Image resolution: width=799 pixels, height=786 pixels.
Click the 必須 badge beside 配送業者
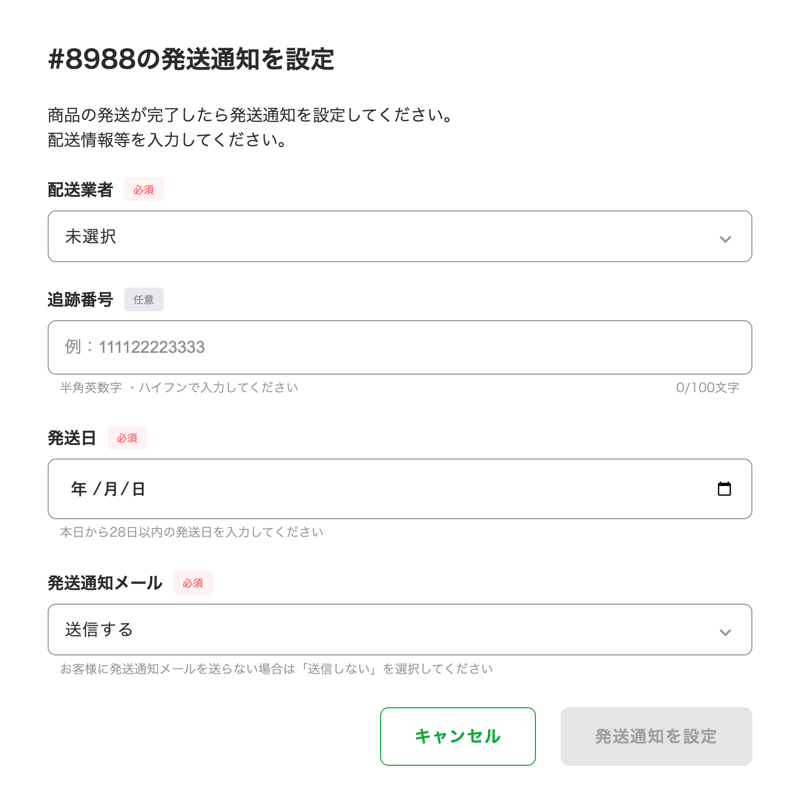point(143,190)
